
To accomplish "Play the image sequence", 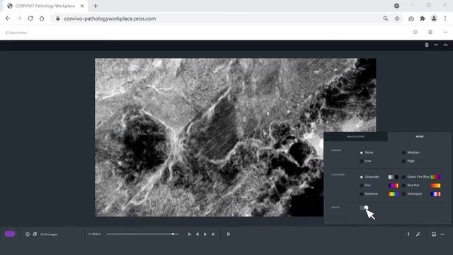I will (229, 234).
